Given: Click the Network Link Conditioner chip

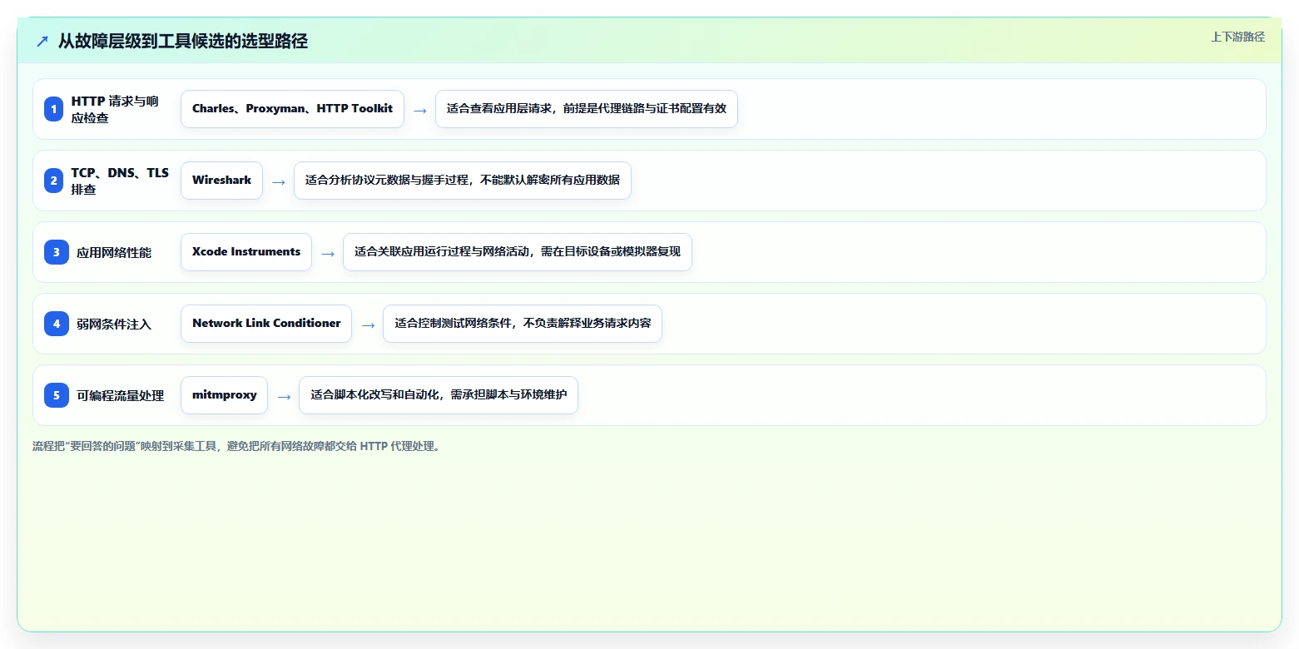Looking at the screenshot, I should point(266,324).
